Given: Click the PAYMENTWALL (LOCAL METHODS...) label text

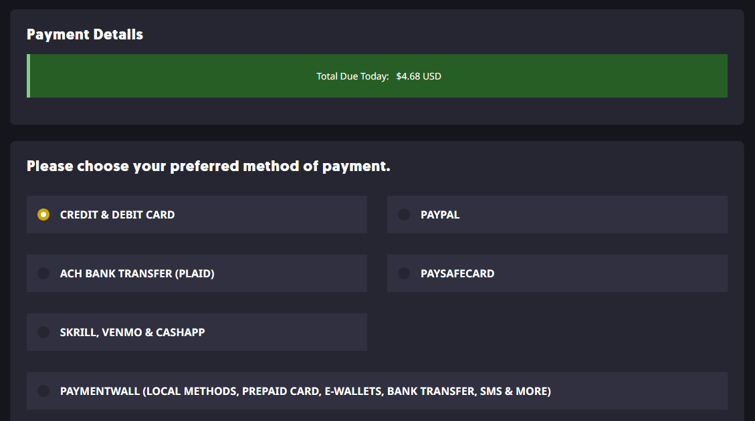Looking at the screenshot, I should [x=305, y=391].
